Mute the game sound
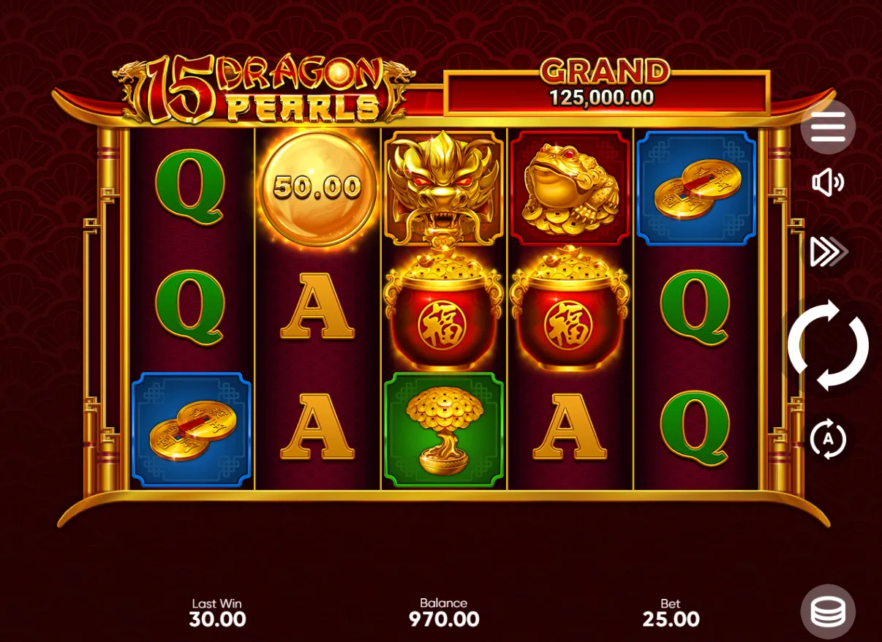This screenshot has height=642, width=882. click(828, 183)
